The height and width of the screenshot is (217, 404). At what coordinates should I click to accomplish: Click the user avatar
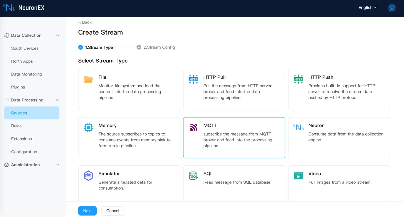(x=392, y=8)
